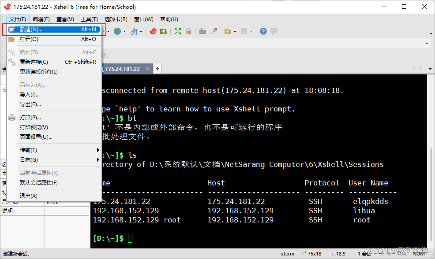Screen dimensions: 435x259
Task: Open the 文件(F) menu
Action: (18, 19)
